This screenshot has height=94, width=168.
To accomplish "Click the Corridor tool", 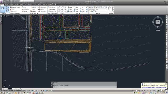I will pos(33,11).
